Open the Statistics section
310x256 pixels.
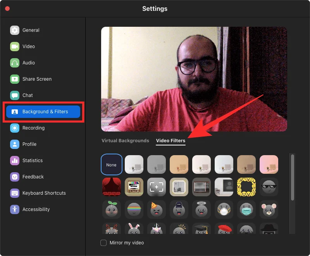(32, 161)
